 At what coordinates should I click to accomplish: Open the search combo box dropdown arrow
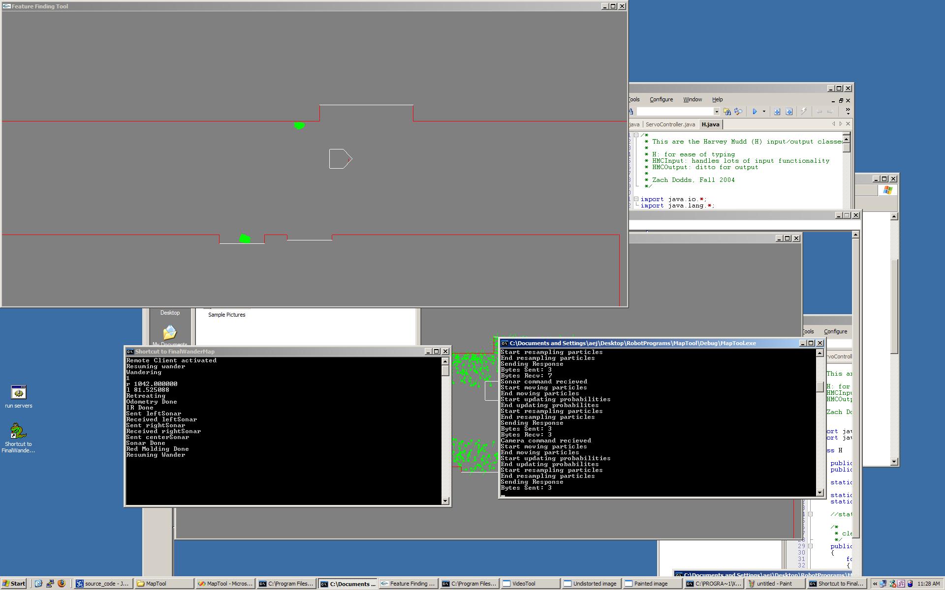[x=717, y=112]
